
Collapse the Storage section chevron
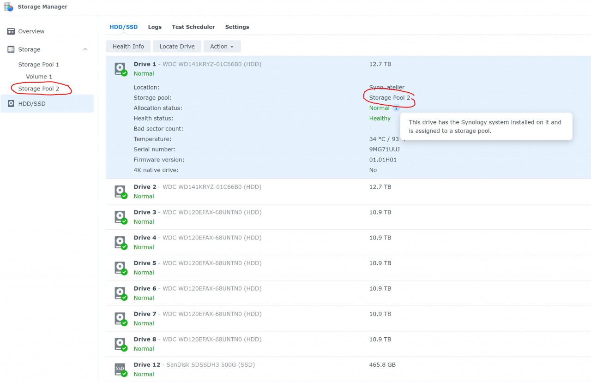tap(85, 49)
